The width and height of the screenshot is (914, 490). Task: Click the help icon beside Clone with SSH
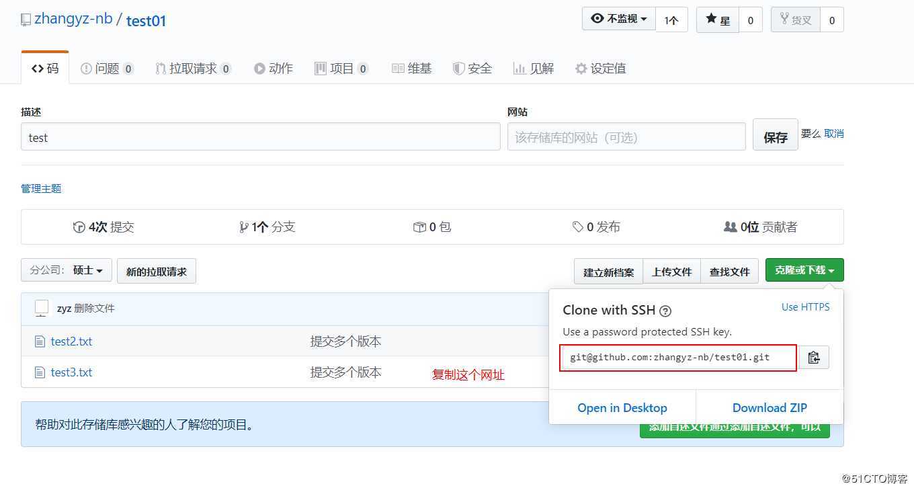(665, 311)
